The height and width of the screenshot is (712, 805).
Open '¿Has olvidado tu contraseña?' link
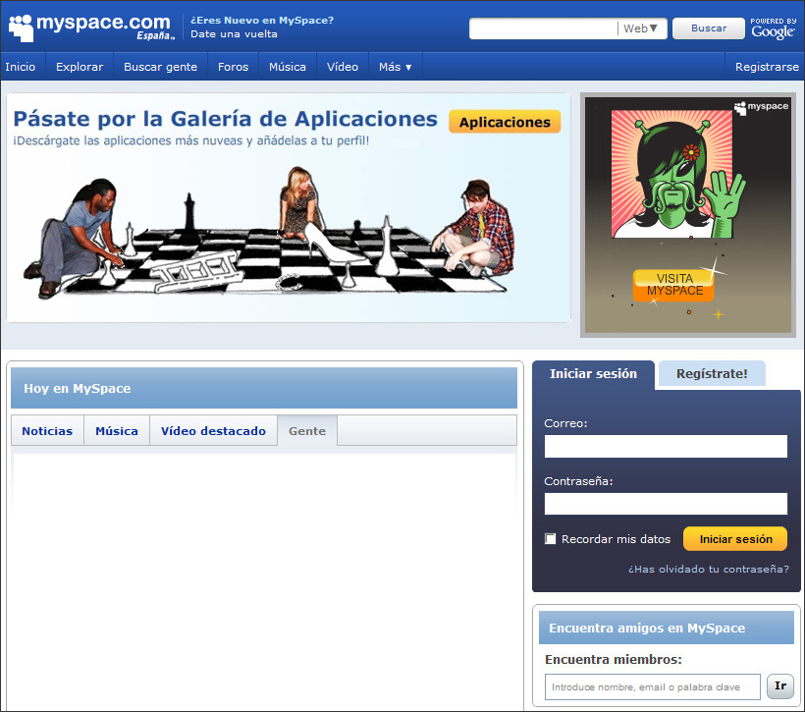click(x=708, y=569)
